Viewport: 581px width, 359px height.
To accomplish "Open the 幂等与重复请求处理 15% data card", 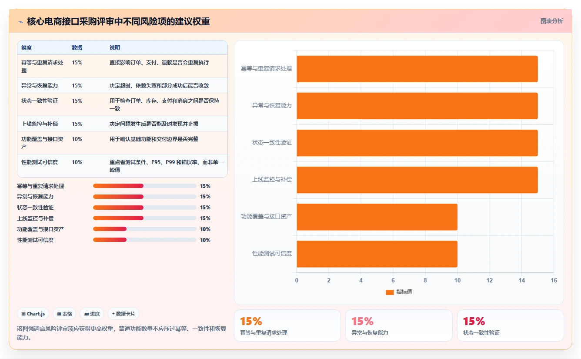I will (287, 325).
